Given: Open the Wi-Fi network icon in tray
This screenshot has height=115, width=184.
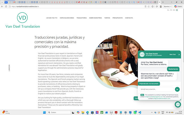Looking at the screenshot, I should click(x=167, y=112).
